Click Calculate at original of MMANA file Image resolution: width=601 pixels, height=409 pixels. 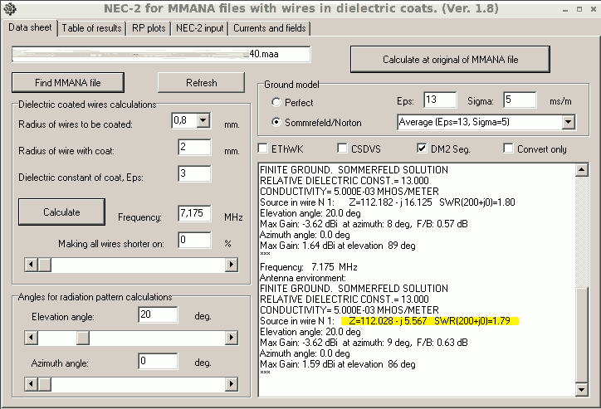(x=451, y=60)
